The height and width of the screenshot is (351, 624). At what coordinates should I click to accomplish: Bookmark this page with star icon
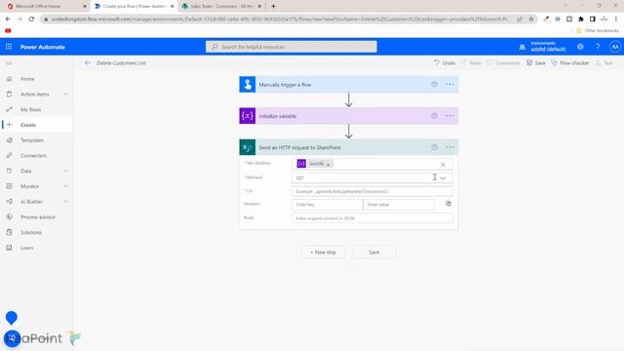[530, 19]
